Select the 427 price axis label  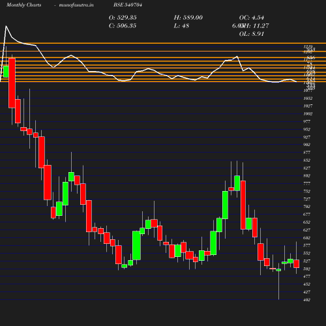coord(306,292)
